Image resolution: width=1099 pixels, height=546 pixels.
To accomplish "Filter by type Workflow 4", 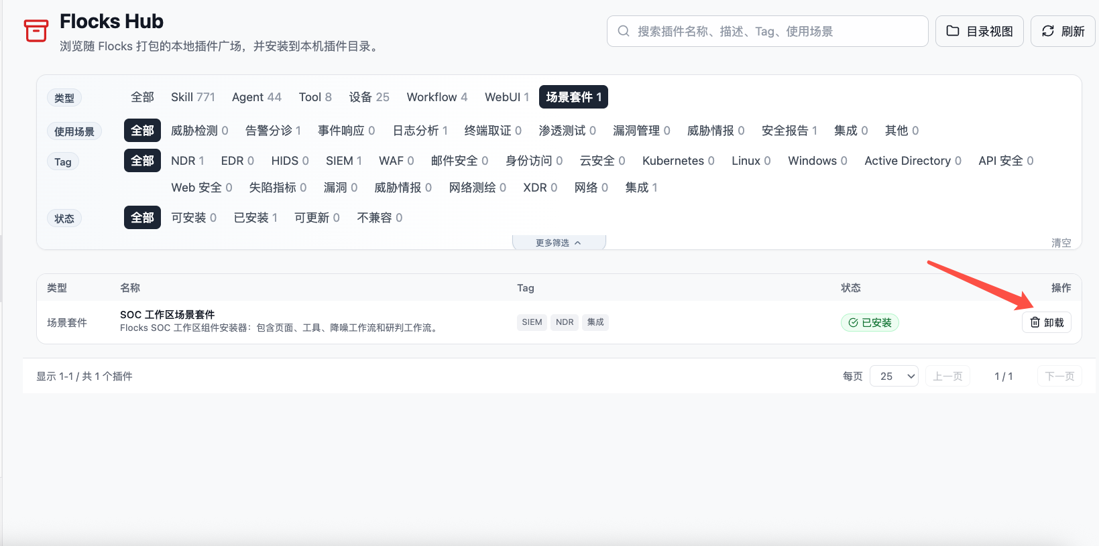I will pyautogui.click(x=437, y=97).
